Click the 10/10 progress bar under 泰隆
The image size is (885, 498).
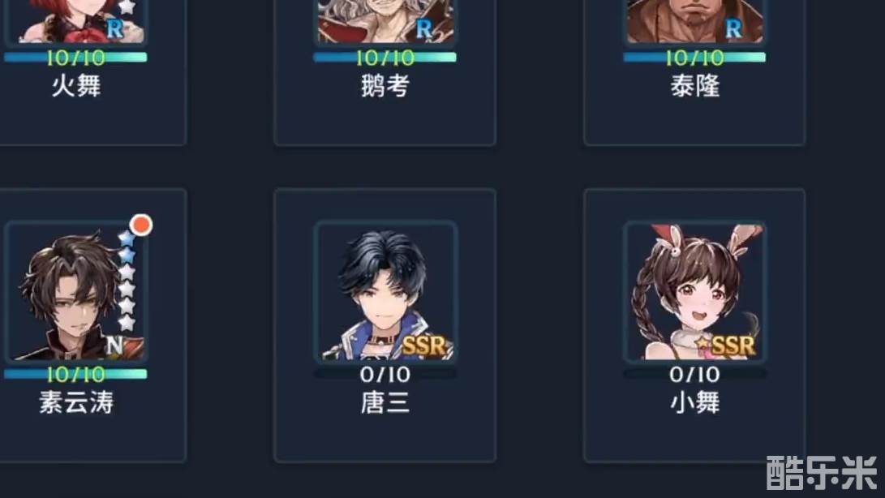tap(695, 57)
